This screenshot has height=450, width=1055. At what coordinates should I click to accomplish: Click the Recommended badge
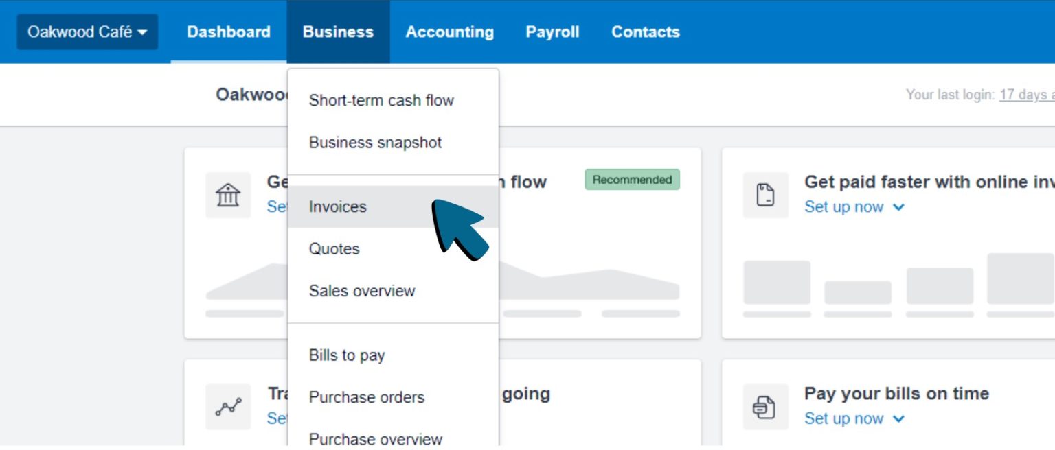pyautogui.click(x=631, y=179)
